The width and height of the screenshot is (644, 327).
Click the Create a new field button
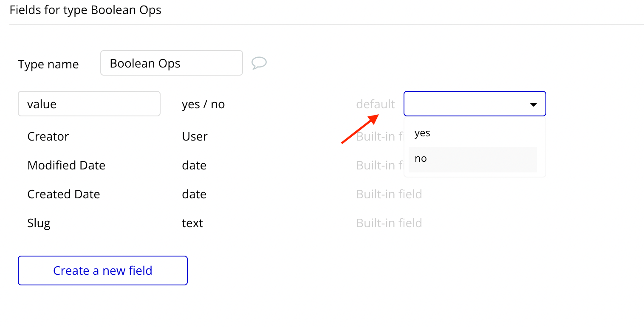[103, 271]
